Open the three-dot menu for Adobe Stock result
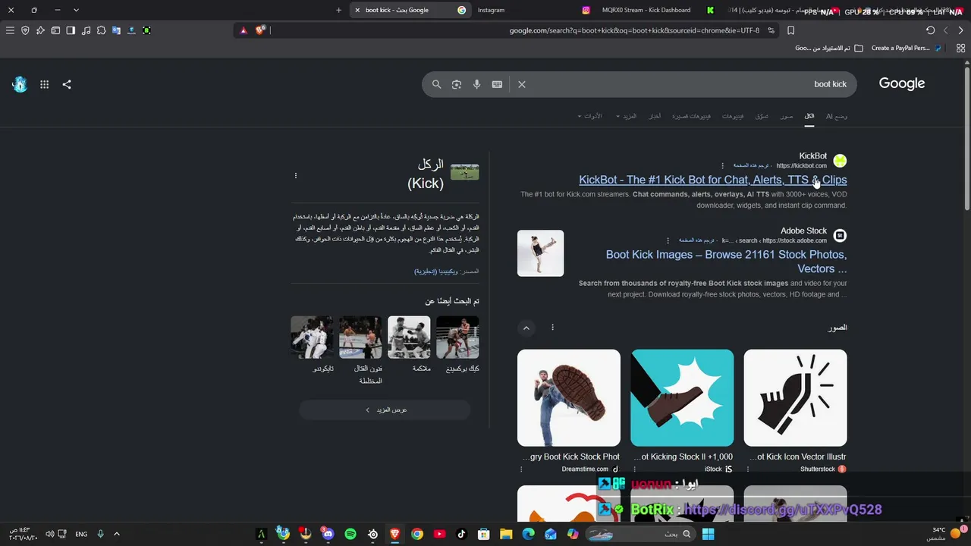Viewport: 971px width, 546px height. 668,240
